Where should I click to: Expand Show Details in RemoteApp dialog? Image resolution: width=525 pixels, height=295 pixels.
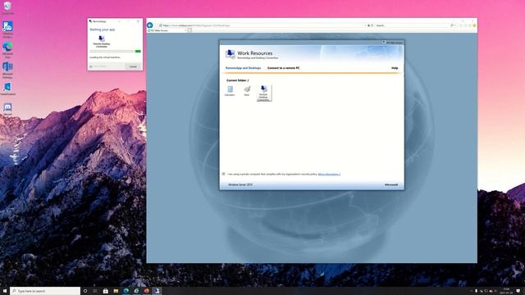point(98,66)
